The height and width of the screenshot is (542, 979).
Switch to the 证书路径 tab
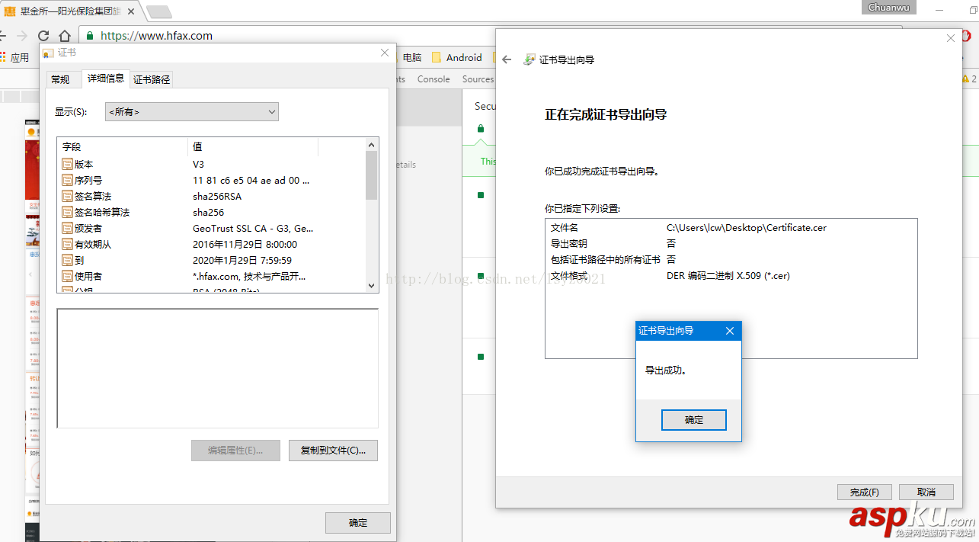150,79
